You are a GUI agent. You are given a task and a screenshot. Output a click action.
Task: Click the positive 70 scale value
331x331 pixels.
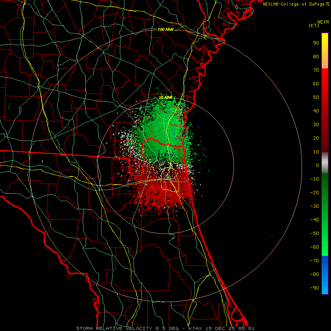click(x=316, y=70)
